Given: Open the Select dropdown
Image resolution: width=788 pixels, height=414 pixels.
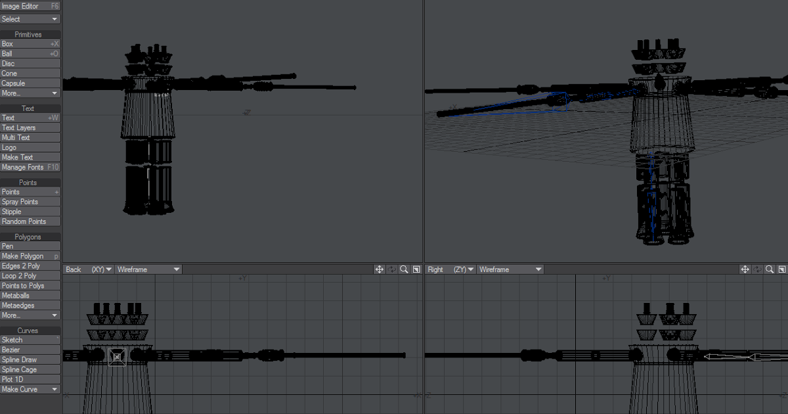Looking at the screenshot, I should pos(30,19).
